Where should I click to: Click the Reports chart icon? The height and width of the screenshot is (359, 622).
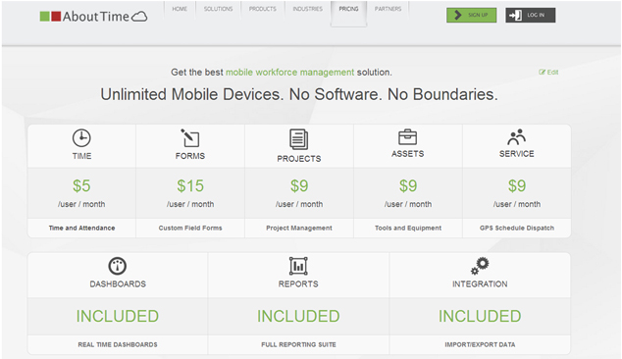point(298,266)
